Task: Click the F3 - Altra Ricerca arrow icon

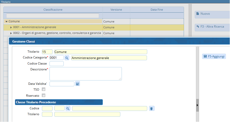Action: [198, 27]
